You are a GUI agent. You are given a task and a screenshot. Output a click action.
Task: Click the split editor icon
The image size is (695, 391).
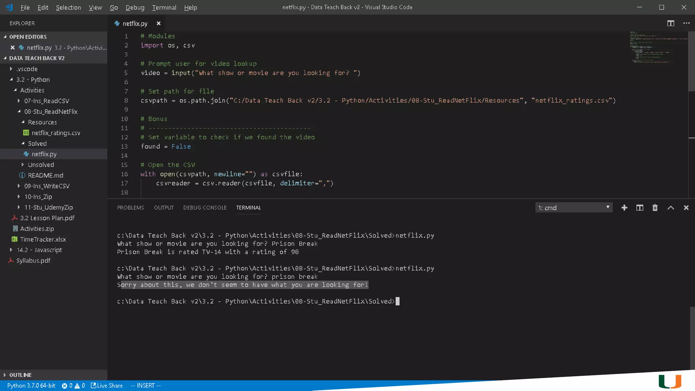(x=671, y=23)
